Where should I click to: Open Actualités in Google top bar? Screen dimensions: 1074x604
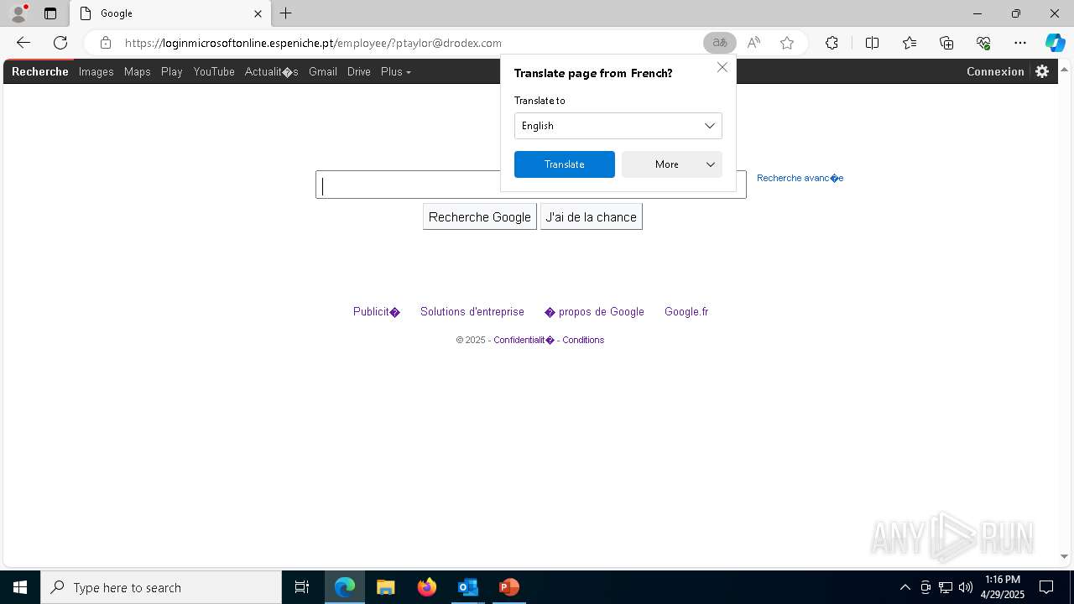(x=271, y=72)
